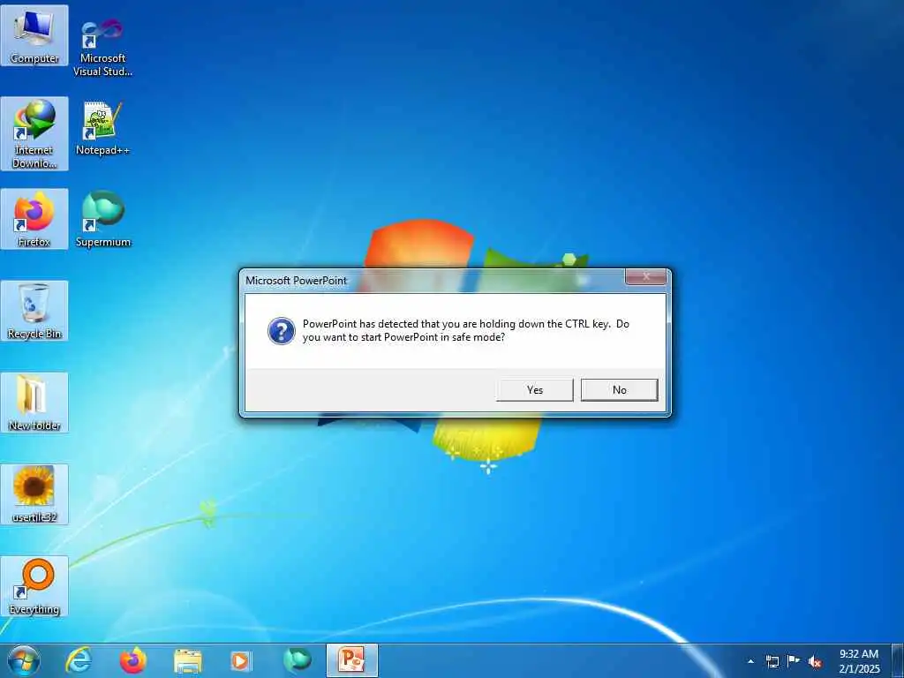Click the PowerPoint taskbar button
Image resolution: width=904 pixels, height=678 pixels.
[351, 660]
